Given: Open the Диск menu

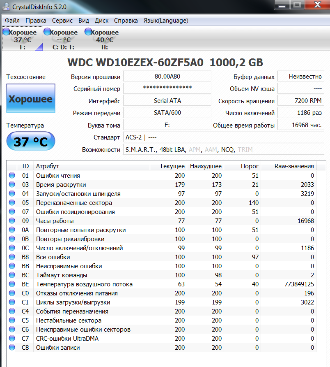Looking at the screenshot, I should (x=102, y=21).
